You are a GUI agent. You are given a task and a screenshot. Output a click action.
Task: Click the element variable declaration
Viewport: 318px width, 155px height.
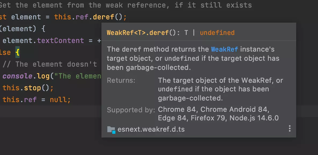(x=26, y=17)
